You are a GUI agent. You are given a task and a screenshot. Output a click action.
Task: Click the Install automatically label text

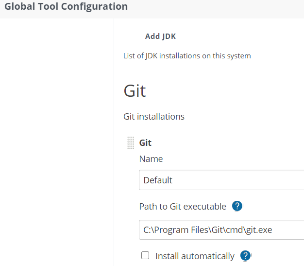pos(195,256)
